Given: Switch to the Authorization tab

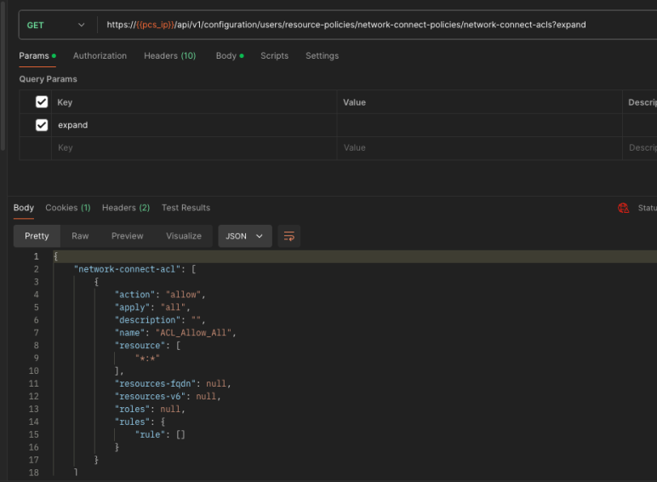Looking at the screenshot, I should pyautogui.click(x=100, y=56).
